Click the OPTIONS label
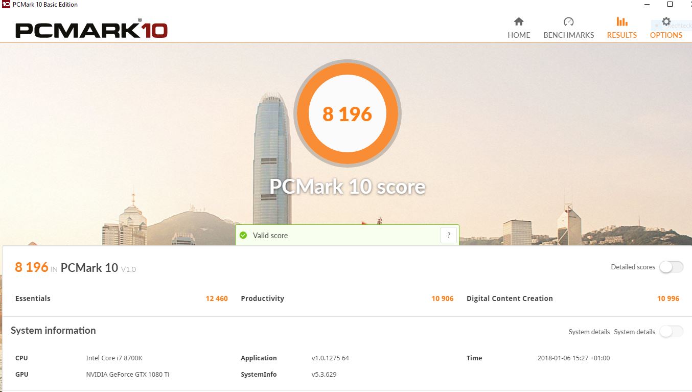692x392 pixels. coord(666,35)
